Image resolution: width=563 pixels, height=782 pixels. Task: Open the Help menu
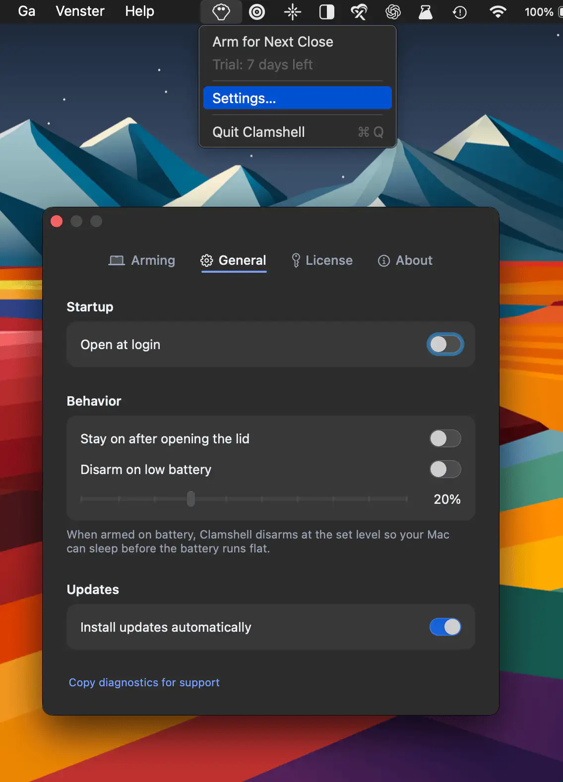coord(140,11)
